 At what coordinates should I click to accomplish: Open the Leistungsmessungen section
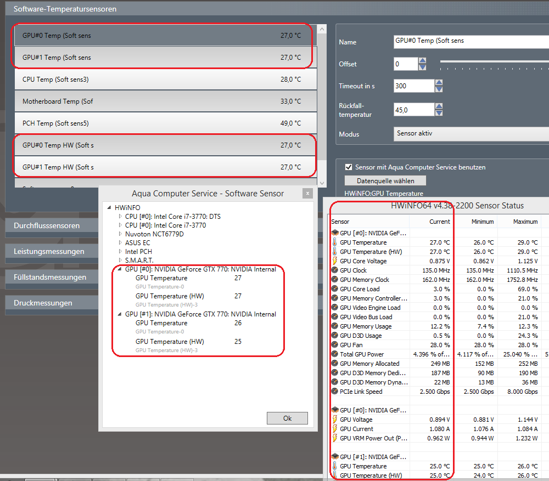pos(49,251)
